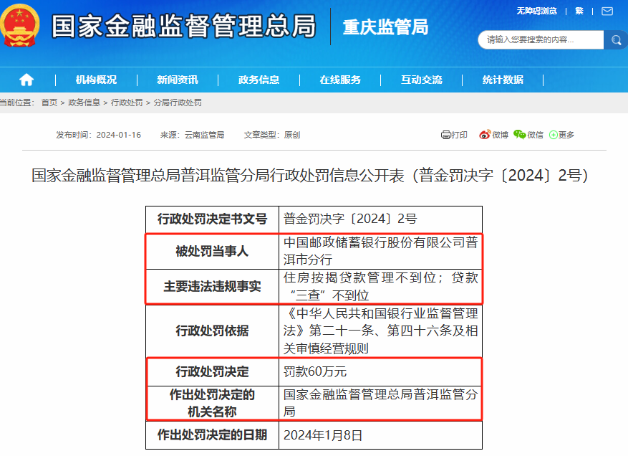Open the mail envelope icon

(x=607, y=11)
